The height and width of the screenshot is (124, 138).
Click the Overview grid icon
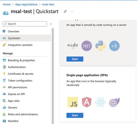[4, 31]
